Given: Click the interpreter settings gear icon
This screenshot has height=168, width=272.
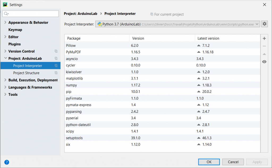Looking at the screenshot, I should point(264,24).
